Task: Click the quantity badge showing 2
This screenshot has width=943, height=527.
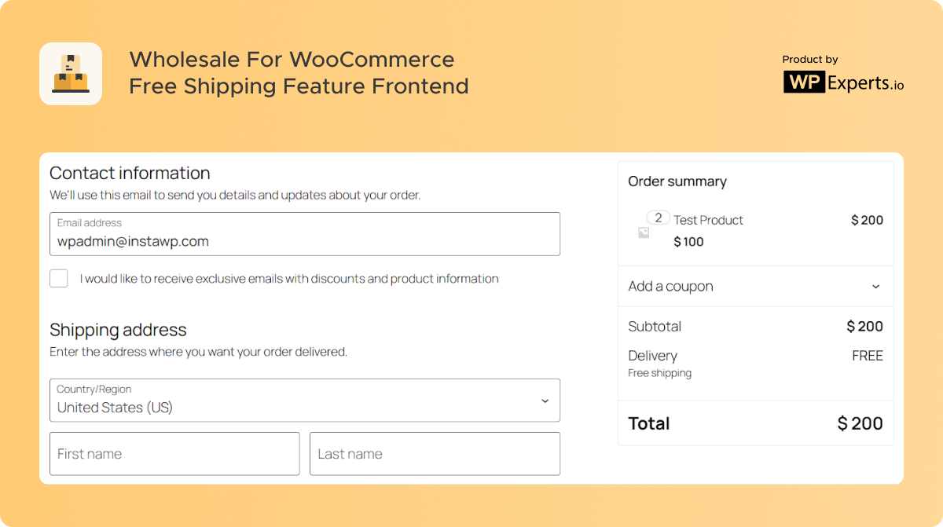Action: [659, 218]
